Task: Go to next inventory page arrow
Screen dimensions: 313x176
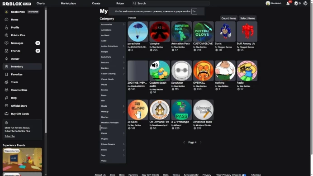Action: point(201,143)
